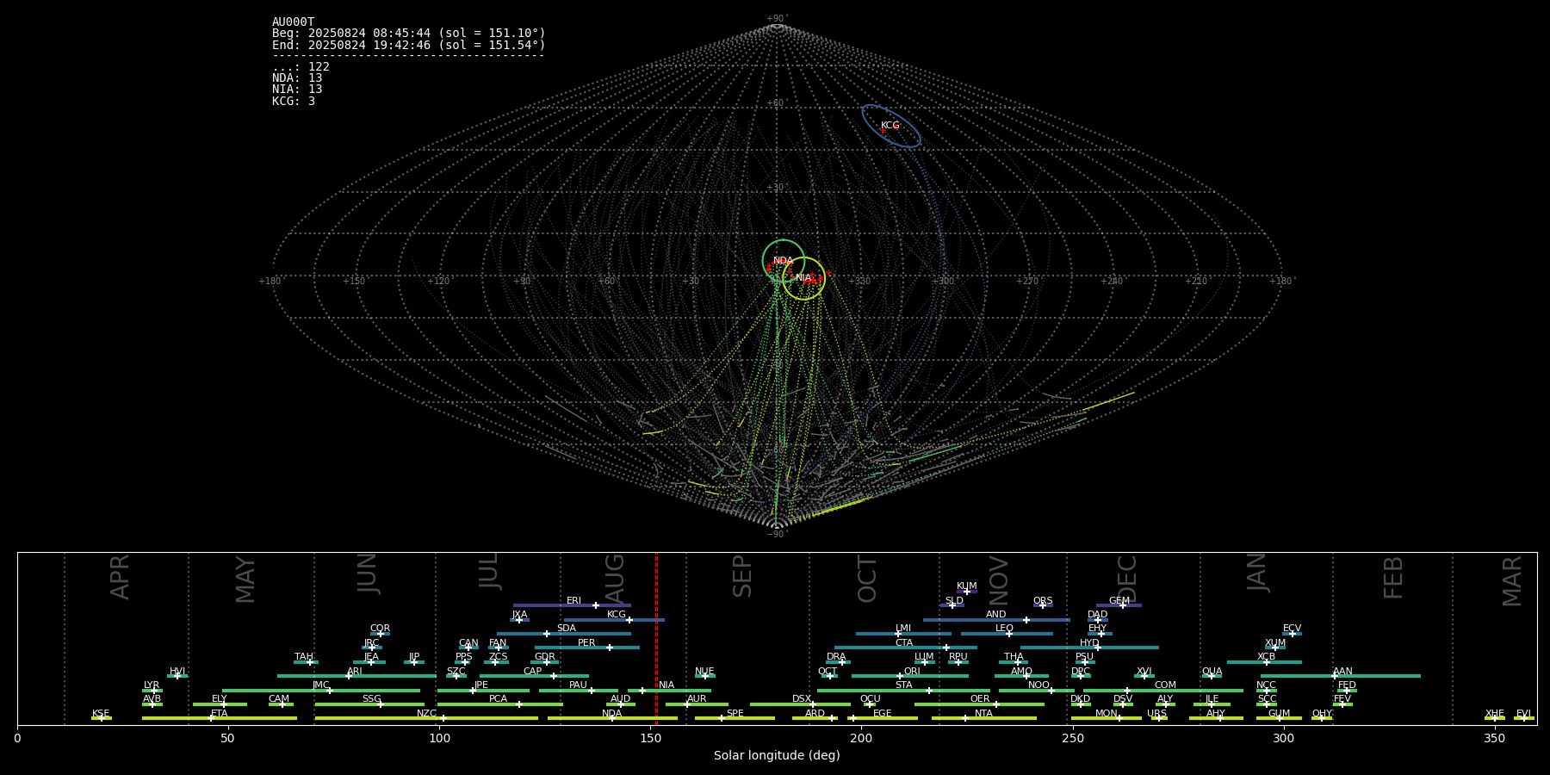Click the MAR month label
Screen dimensions: 1550x775
pyautogui.click(x=1512, y=581)
